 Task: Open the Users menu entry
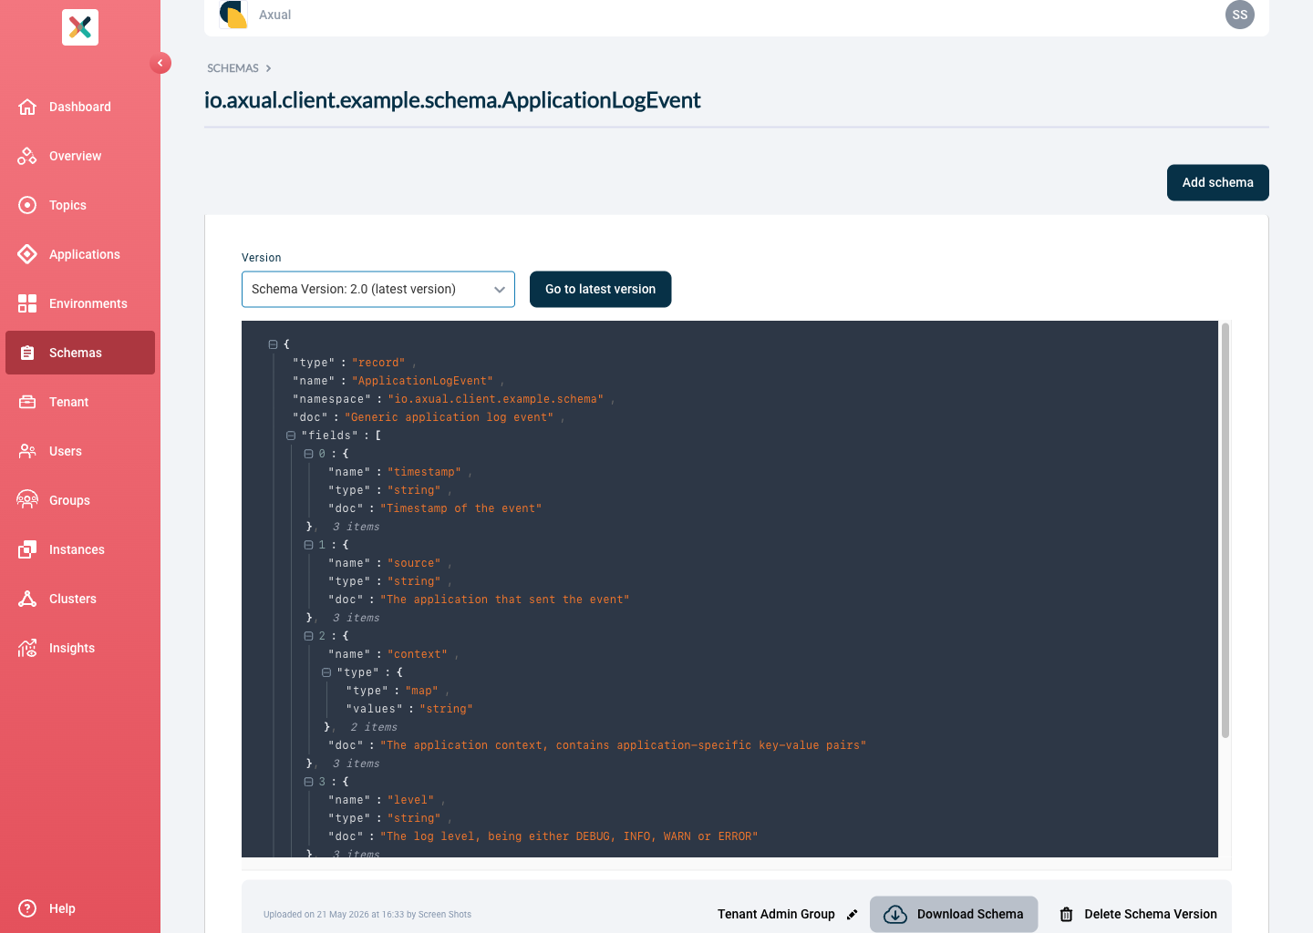(80, 451)
